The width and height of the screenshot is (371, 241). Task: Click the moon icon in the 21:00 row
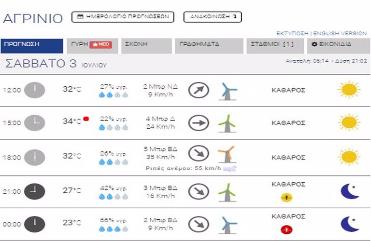350,191
